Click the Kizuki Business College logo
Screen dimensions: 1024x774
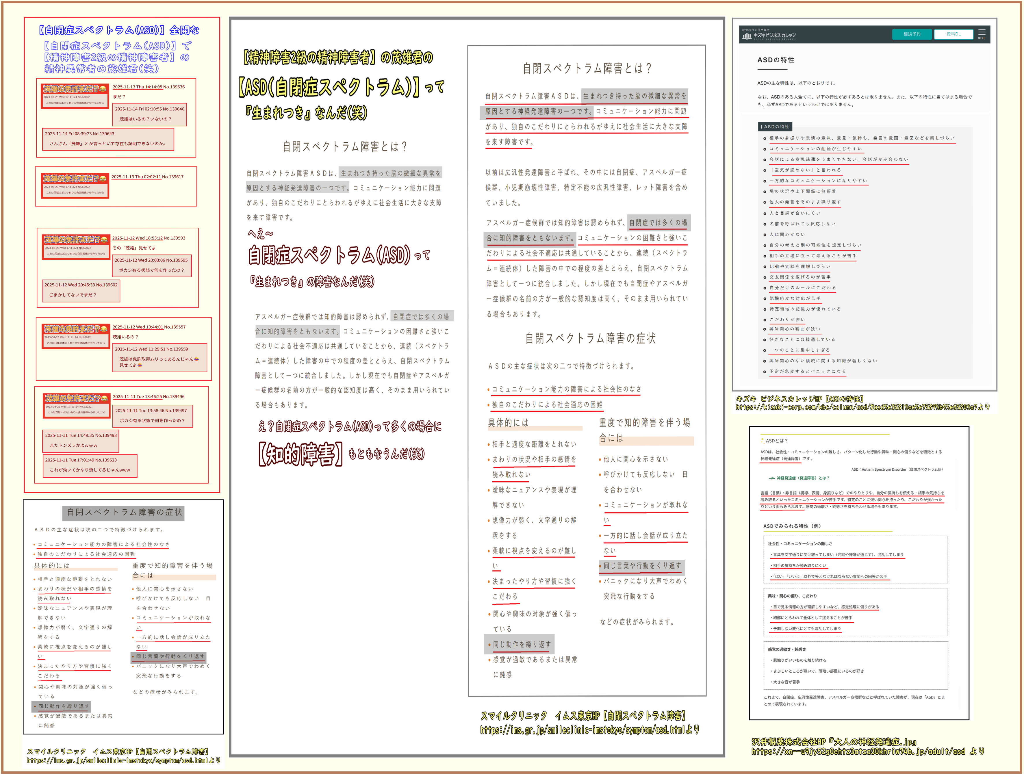click(x=769, y=35)
